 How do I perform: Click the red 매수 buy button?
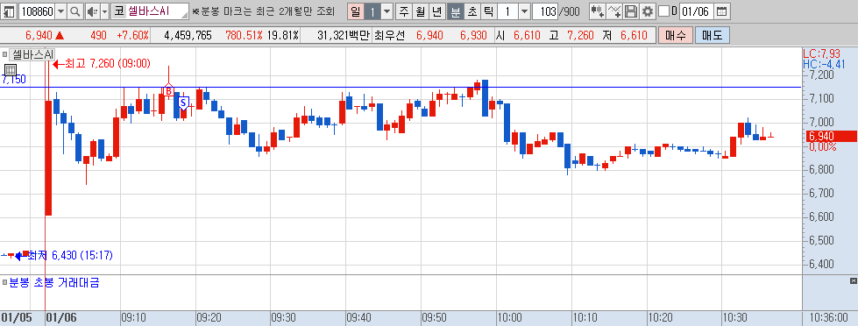coord(675,36)
